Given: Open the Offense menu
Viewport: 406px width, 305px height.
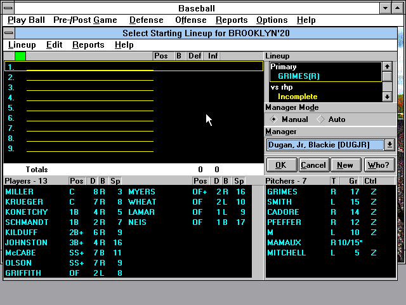Looking at the screenshot, I should click(190, 20).
